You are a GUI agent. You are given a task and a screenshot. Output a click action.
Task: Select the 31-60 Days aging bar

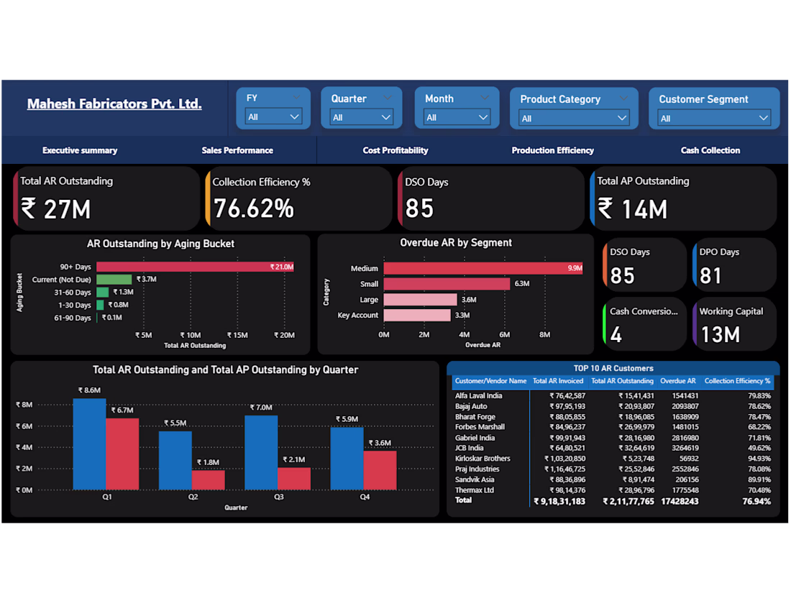tap(102, 292)
